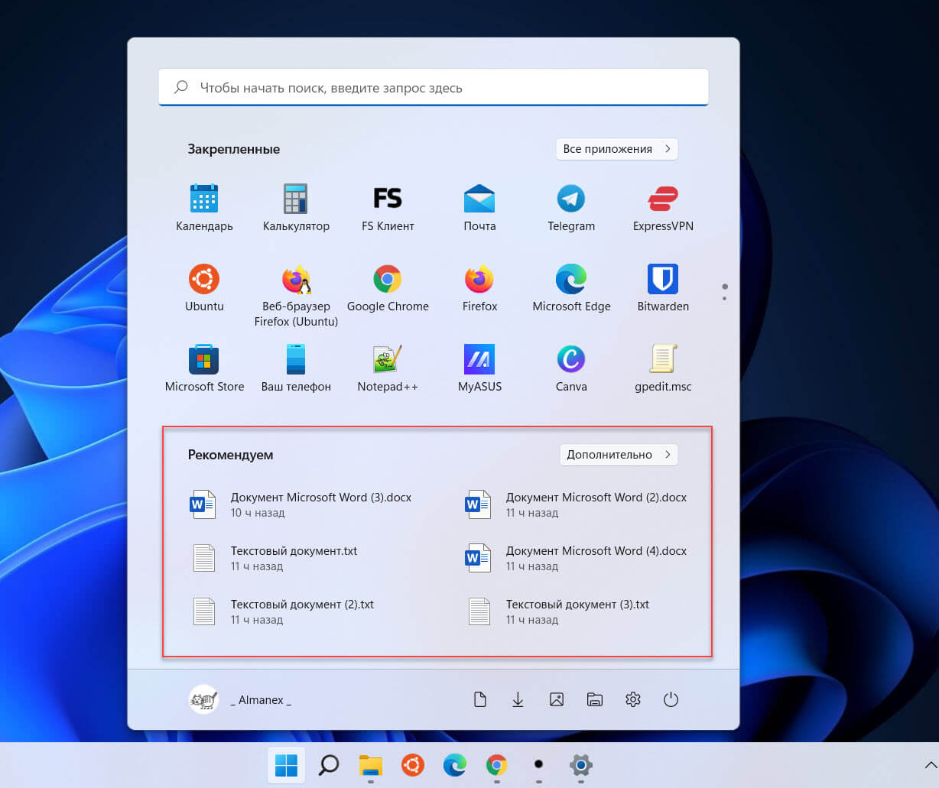This screenshot has width=939, height=788.
Task: Launch Ваш телефон app
Action: [296, 368]
